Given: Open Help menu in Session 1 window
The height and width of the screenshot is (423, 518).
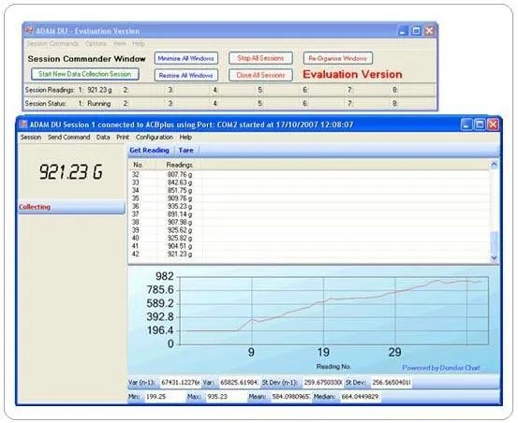Looking at the screenshot, I should pos(185,137).
